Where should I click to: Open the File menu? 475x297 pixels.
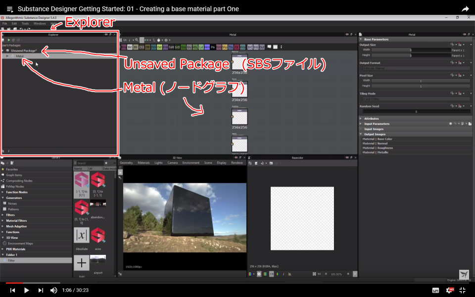(x=4, y=23)
